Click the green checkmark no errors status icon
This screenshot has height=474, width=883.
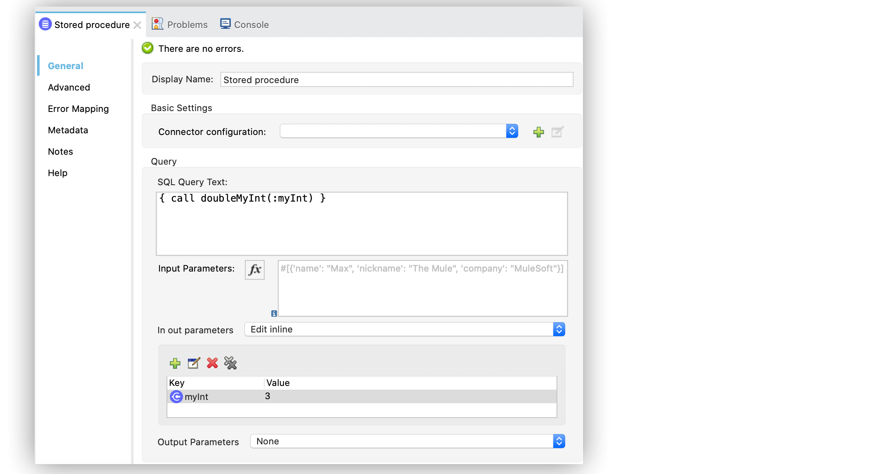point(147,49)
